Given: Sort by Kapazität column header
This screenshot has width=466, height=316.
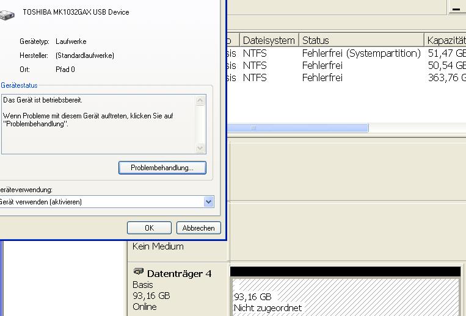Looking at the screenshot, I should [445, 40].
